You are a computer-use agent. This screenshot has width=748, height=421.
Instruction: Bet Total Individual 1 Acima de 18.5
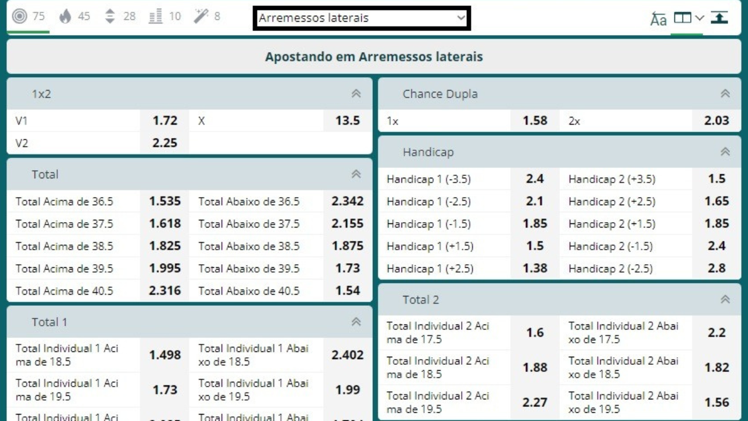coord(165,355)
